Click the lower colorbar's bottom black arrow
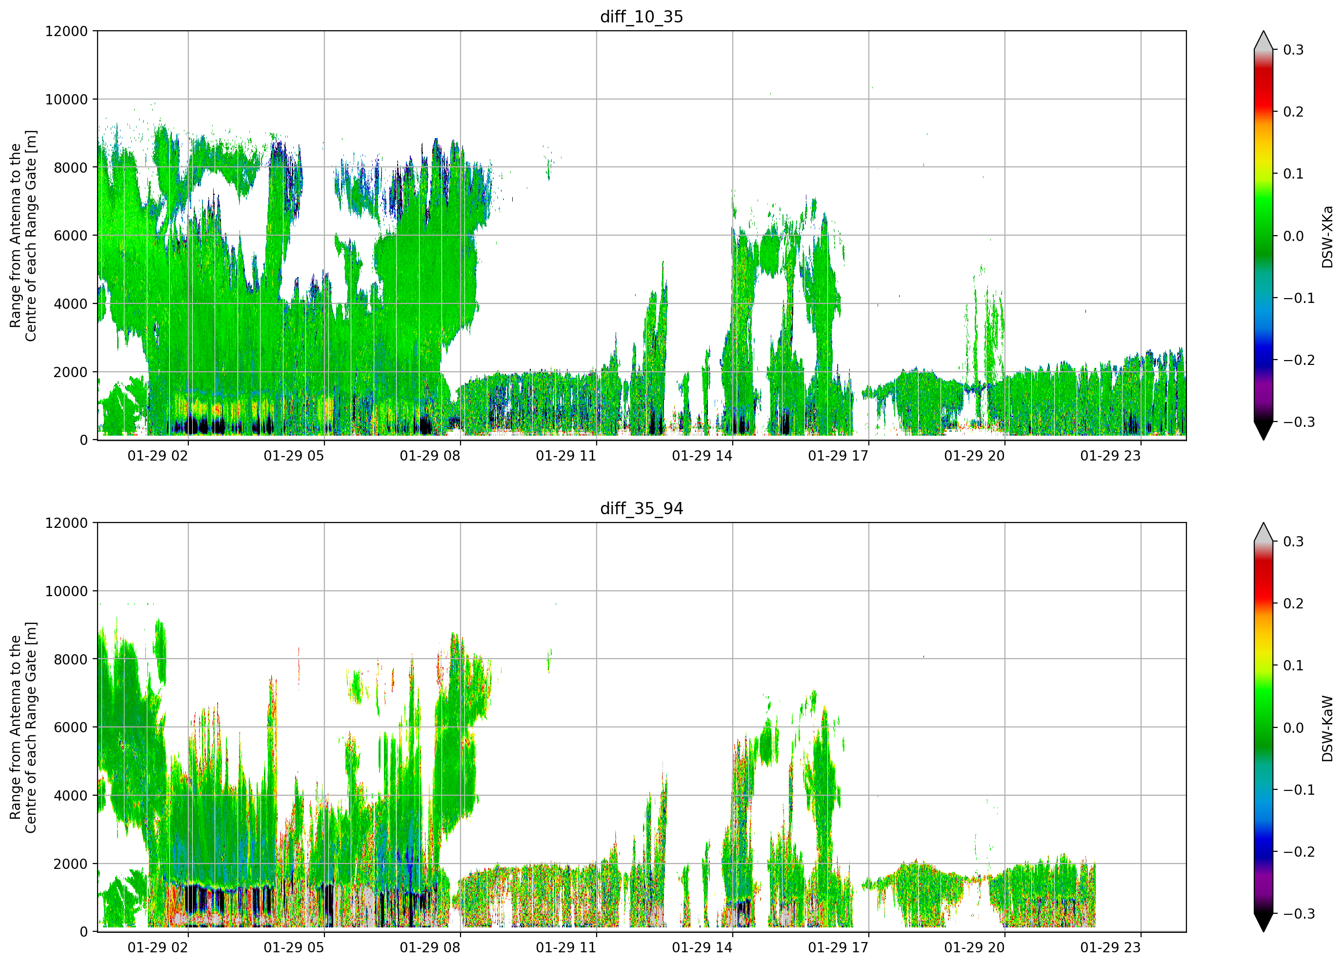 1264,923
